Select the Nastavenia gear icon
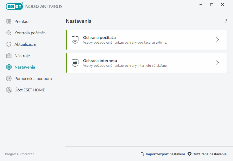Image resolution: width=233 pixels, height=161 pixels. tap(9, 67)
